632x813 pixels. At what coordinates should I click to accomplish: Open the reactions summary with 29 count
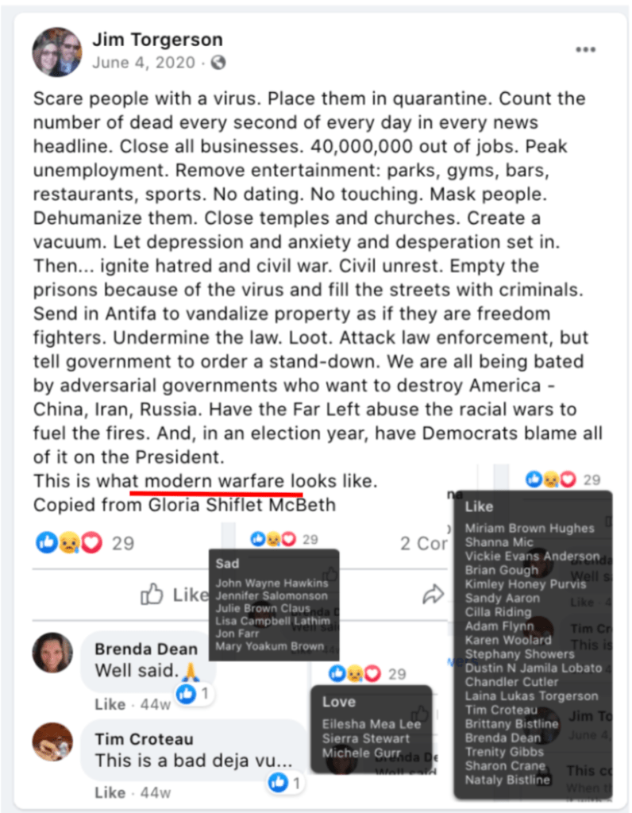(x=85, y=543)
